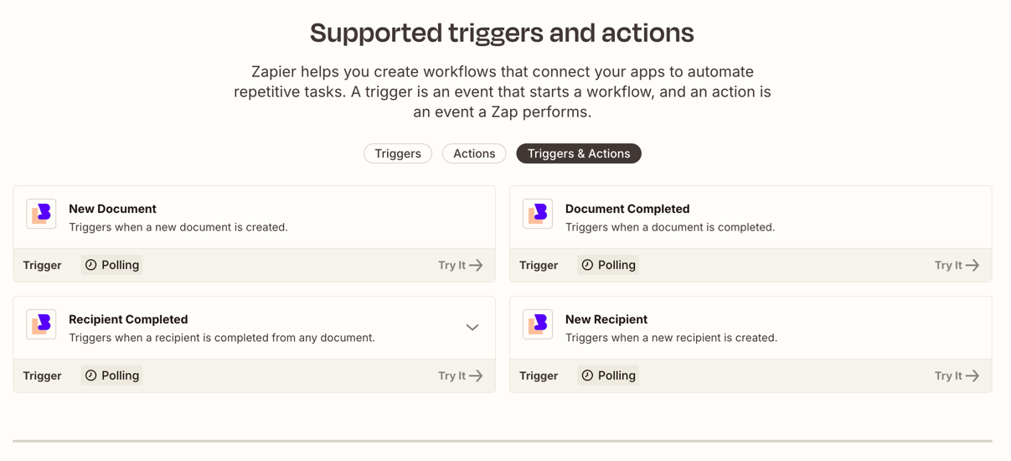The width and height of the screenshot is (1011, 461).
Task: Open the New Document trigger title
Action: 112,209
